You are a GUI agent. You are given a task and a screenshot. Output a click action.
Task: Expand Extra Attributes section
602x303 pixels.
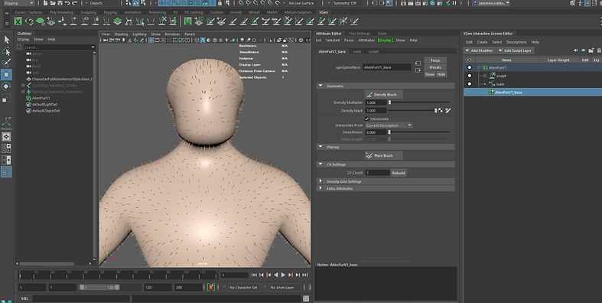coord(321,188)
